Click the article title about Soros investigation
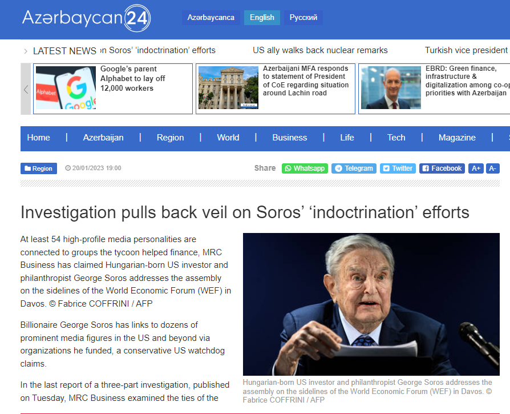The height and width of the screenshot is (414, 510). coord(245,212)
